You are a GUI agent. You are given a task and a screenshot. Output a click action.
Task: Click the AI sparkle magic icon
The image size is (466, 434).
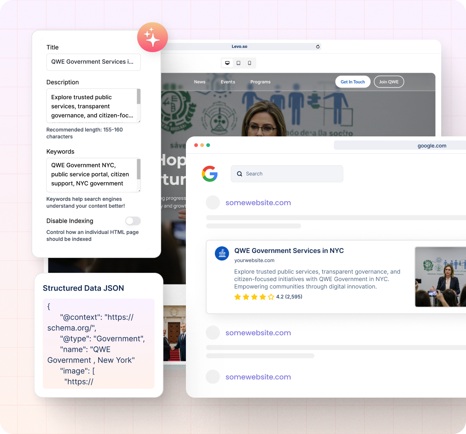tap(152, 37)
